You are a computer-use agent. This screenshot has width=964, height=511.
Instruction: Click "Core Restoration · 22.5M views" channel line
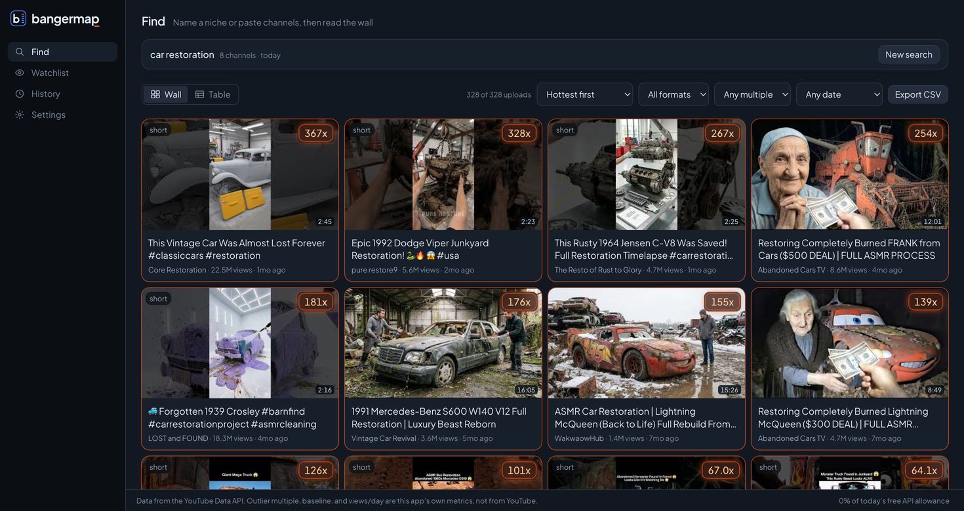click(217, 270)
